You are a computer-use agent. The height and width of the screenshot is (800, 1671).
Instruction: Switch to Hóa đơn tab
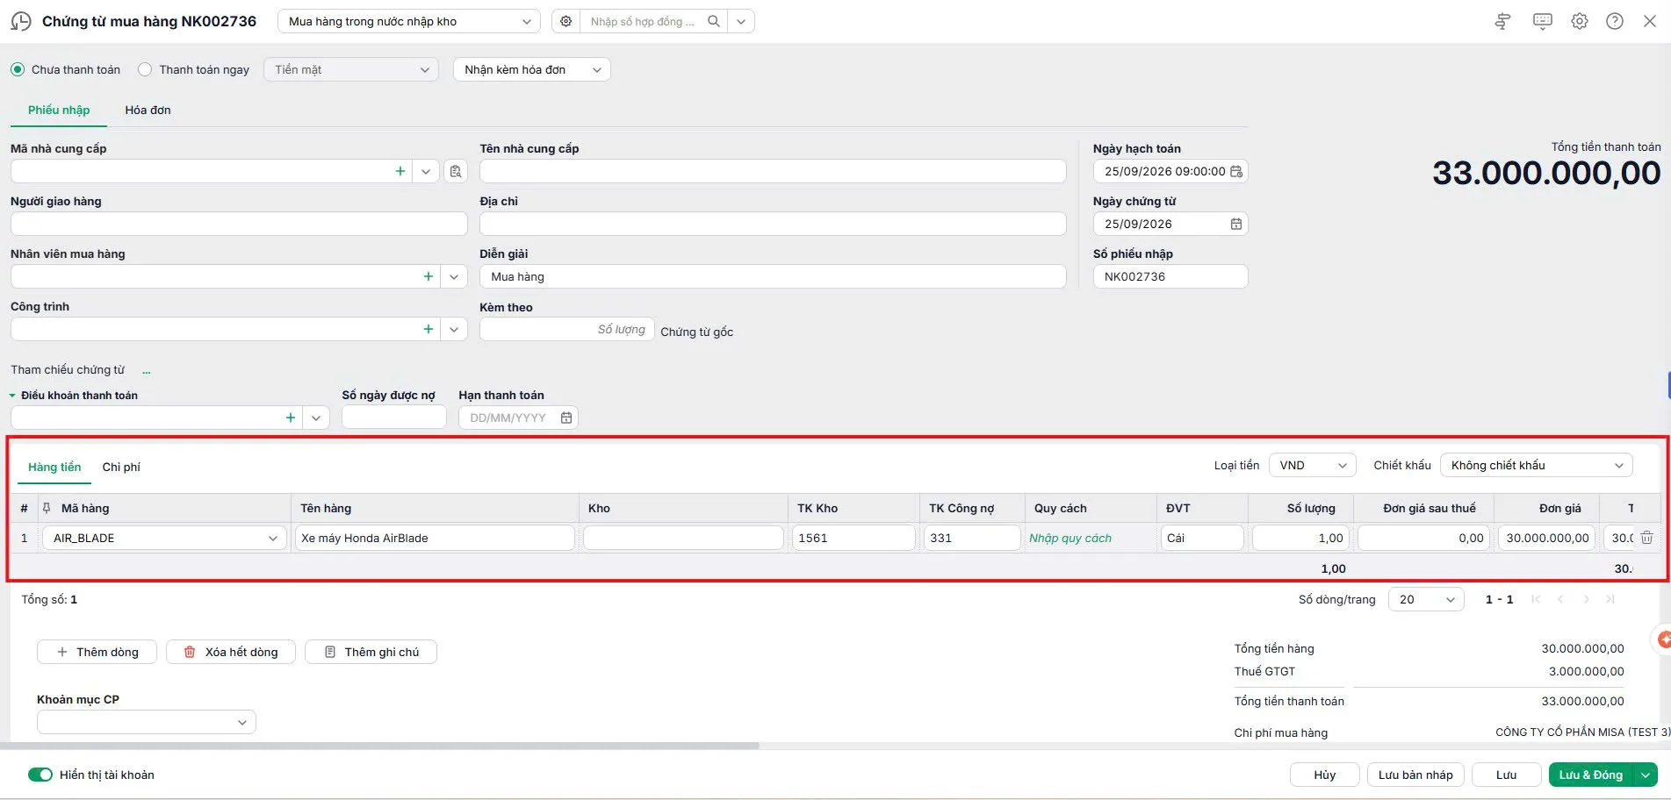(x=148, y=110)
